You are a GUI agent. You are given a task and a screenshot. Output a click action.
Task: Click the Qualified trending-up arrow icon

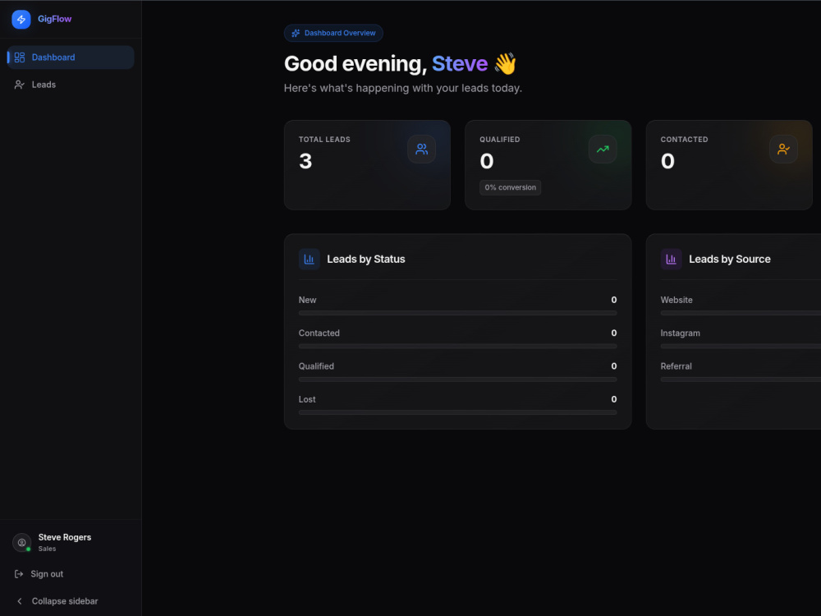click(x=603, y=149)
